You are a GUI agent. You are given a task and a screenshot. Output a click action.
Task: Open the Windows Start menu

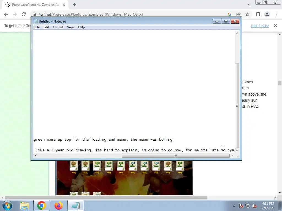[x=7, y=206]
